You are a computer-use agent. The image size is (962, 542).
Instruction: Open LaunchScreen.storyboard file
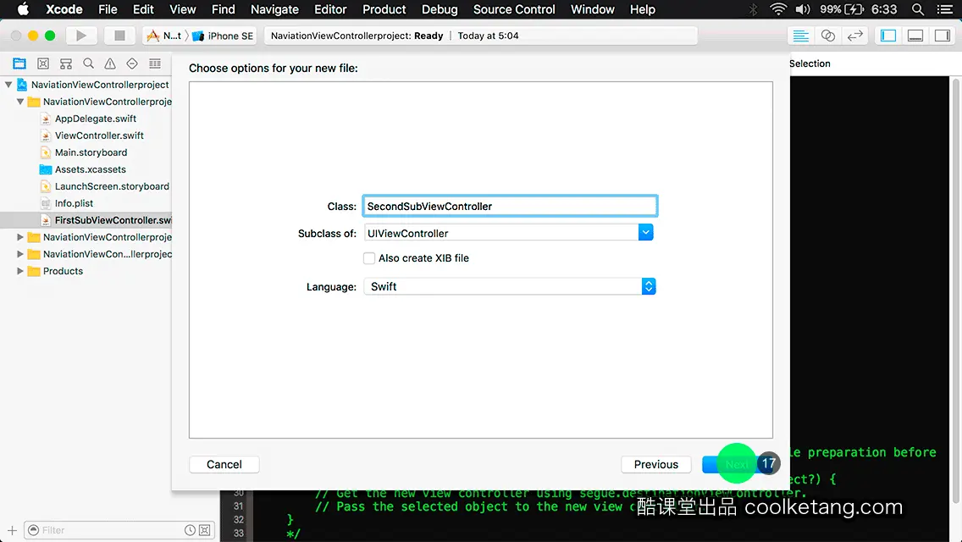[x=112, y=186]
